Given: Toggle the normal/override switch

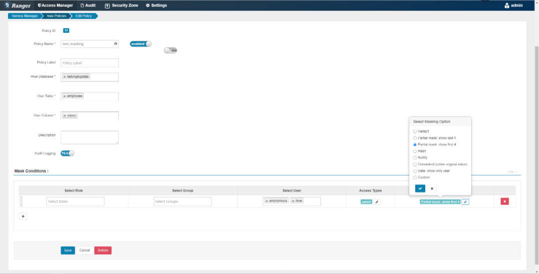Looking at the screenshot, I should pyautogui.click(x=170, y=50).
